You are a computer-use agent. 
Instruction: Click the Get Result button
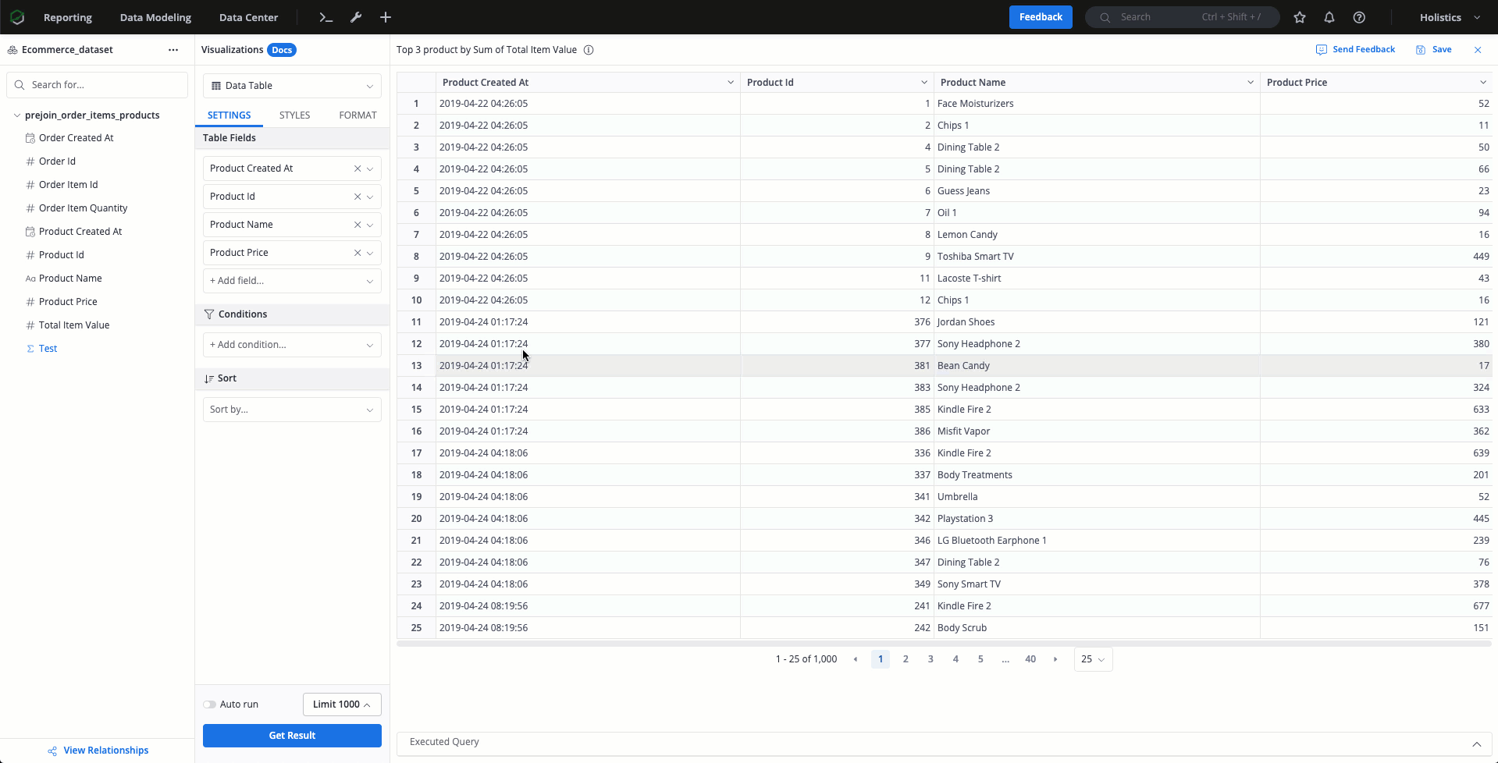pos(292,736)
